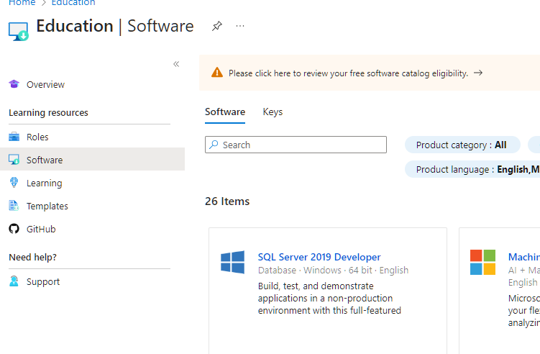Click the Education breadcrumb link
Image resolution: width=540 pixels, height=354 pixels.
click(73, 3)
